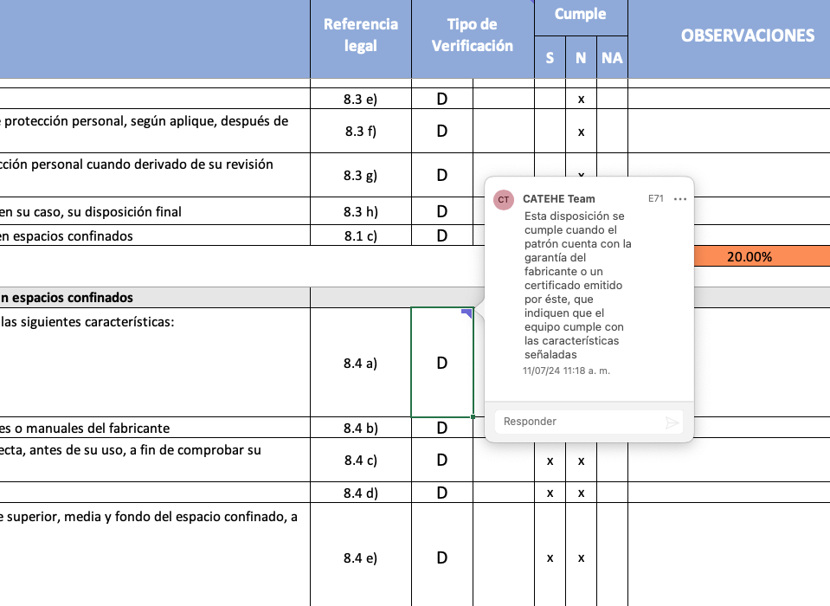Select the 'S' column header under Cumple

point(550,58)
